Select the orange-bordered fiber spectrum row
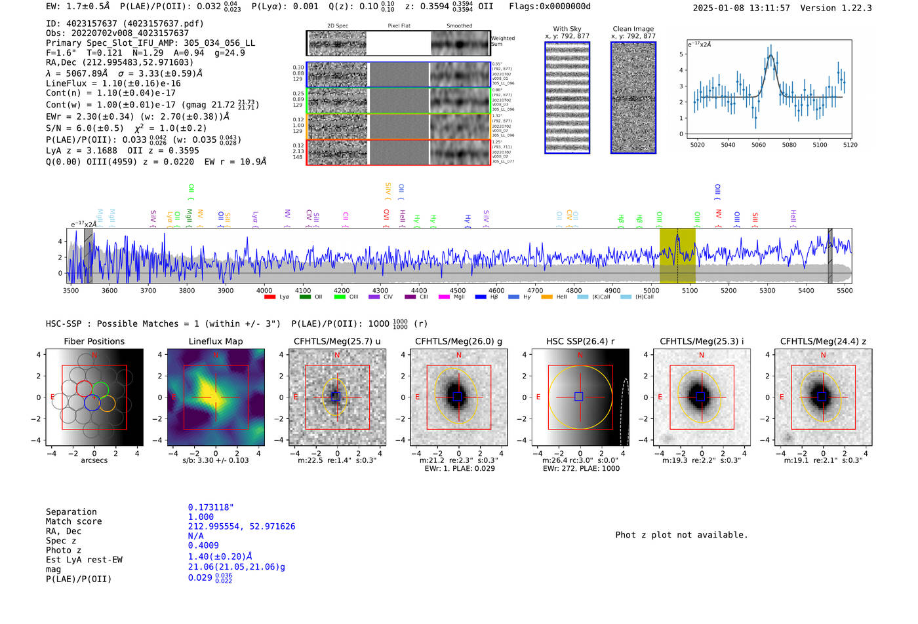The image size is (918, 624). pyautogui.click(x=399, y=126)
